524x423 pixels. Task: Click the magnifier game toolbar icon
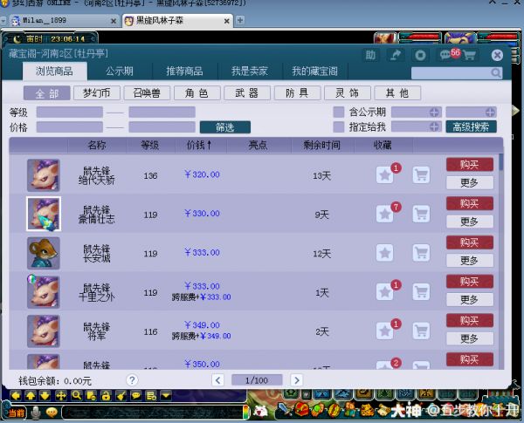click(76, 396)
